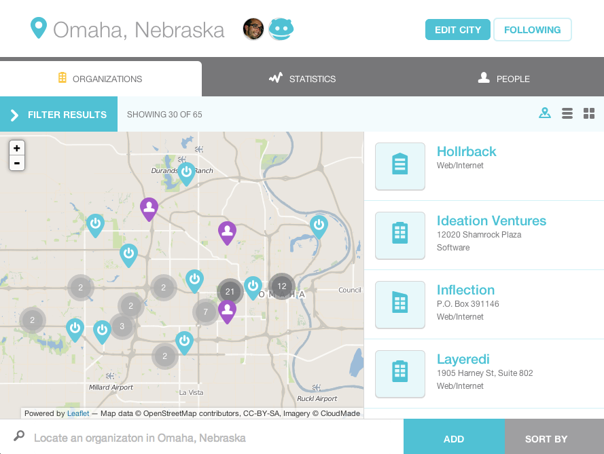The width and height of the screenshot is (604, 454).
Task: Click the Locate an organization search field
Action: (211, 438)
